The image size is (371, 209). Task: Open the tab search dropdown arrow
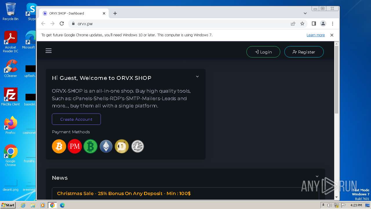[305, 13]
